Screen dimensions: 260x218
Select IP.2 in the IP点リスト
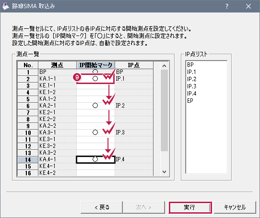(x=192, y=79)
